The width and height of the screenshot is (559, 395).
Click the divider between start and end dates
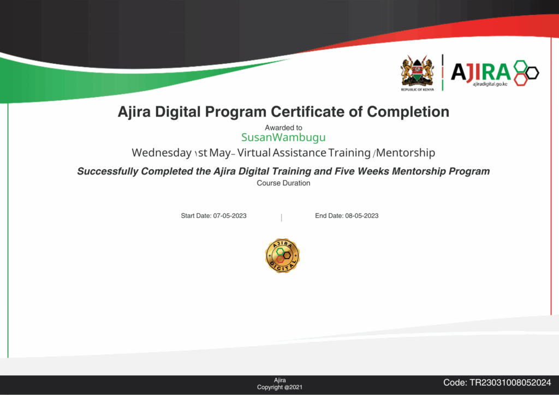tap(281, 218)
